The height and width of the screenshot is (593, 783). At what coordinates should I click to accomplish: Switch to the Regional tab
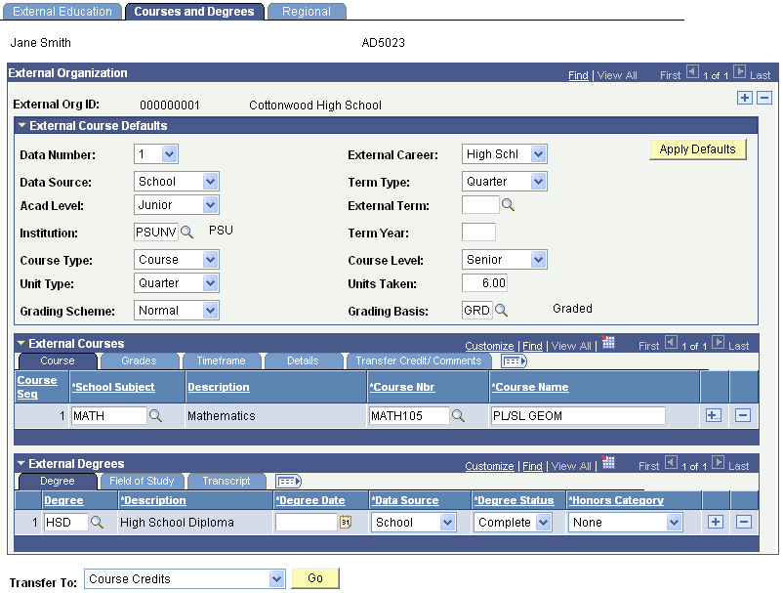(307, 12)
